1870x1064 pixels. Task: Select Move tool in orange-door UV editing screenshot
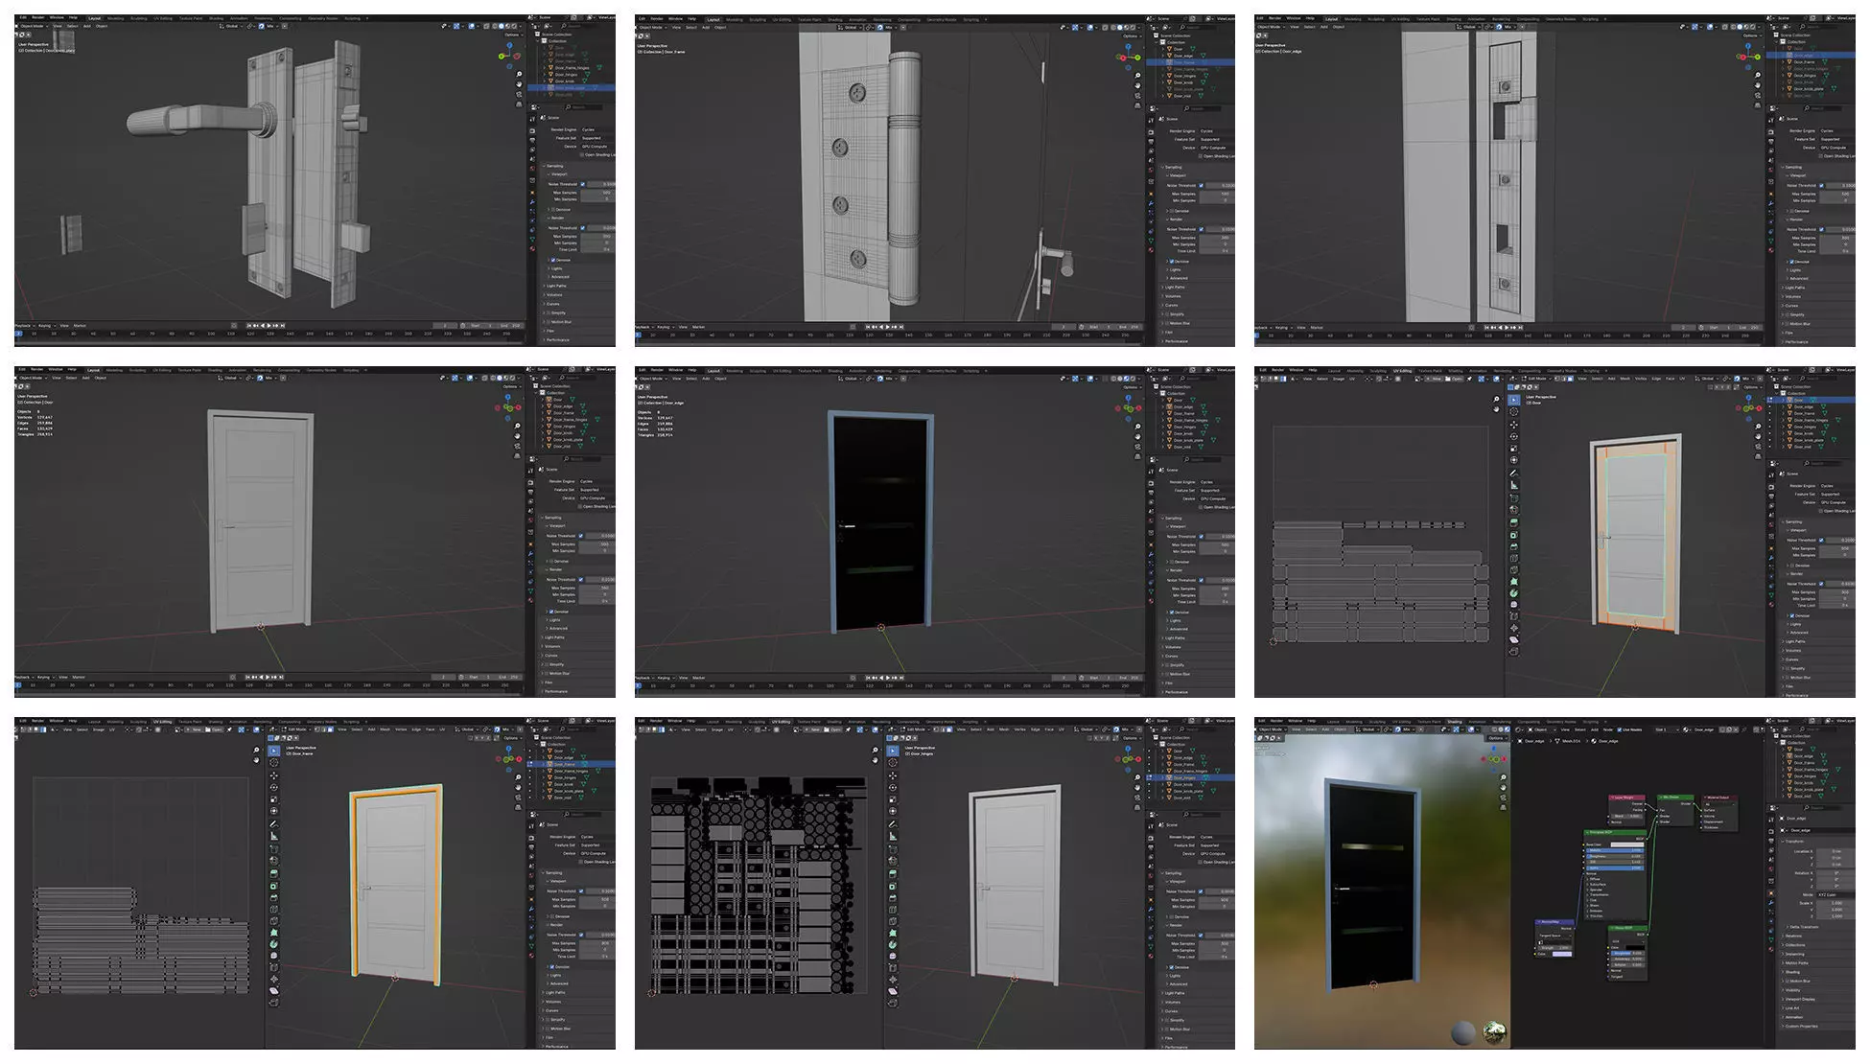pyautogui.click(x=1514, y=425)
